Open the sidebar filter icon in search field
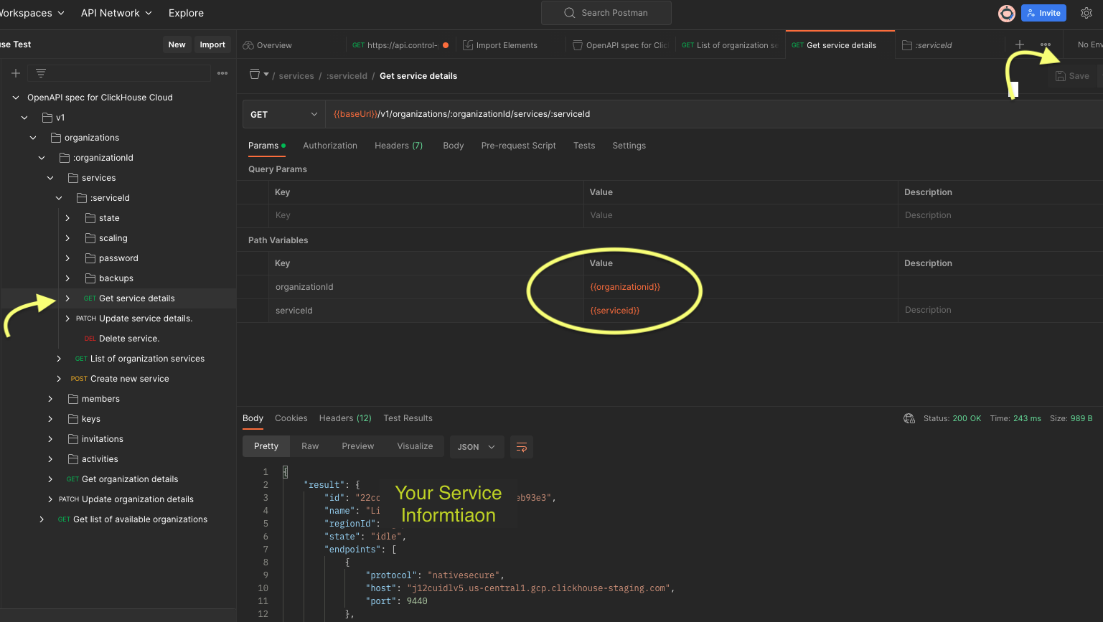The height and width of the screenshot is (622, 1103). (x=41, y=72)
